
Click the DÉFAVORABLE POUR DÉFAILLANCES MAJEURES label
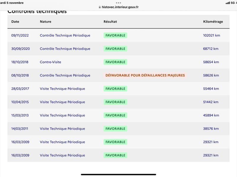pos(145,75)
